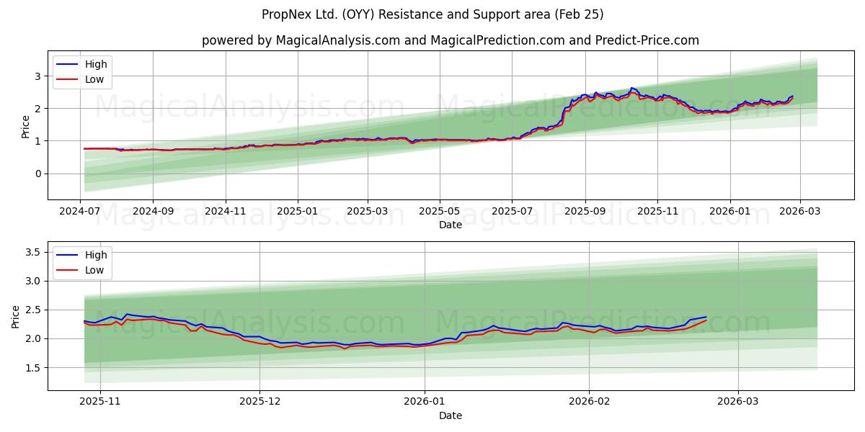Click the peak near 2025-11 on top chart
865x432 pixels.
tap(633, 89)
